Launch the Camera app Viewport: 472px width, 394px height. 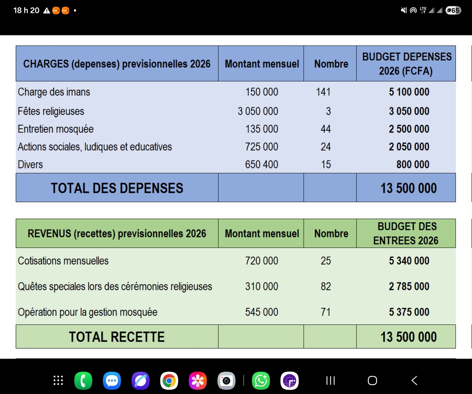pyautogui.click(x=227, y=381)
